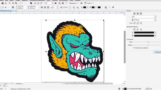The image size is (161, 90).
Task: Click the 0,754 см offset field in property bar
Action: pyautogui.click(x=66, y=7)
